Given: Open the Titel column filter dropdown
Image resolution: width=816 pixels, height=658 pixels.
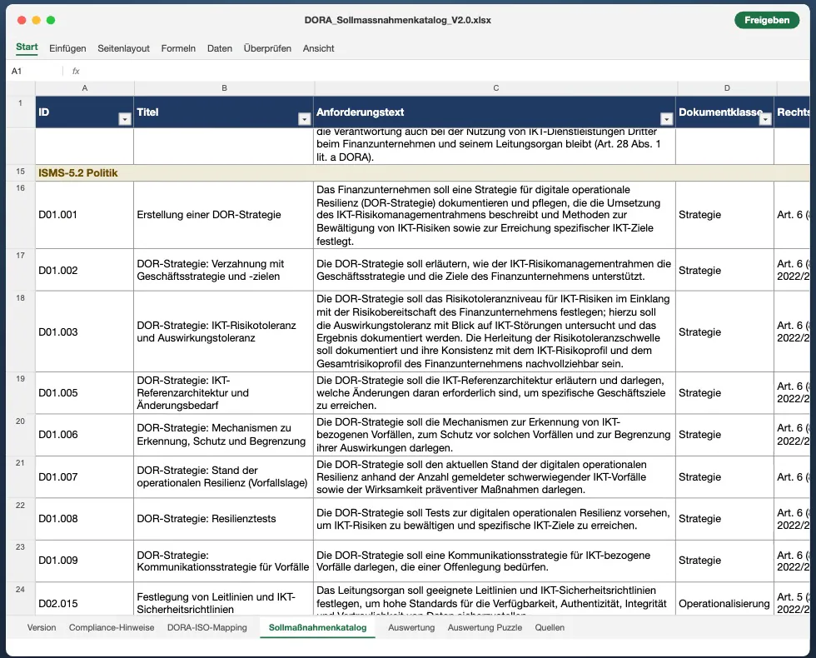Looking at the screenshot, I should pyautogui.click(x=305, y=119).
